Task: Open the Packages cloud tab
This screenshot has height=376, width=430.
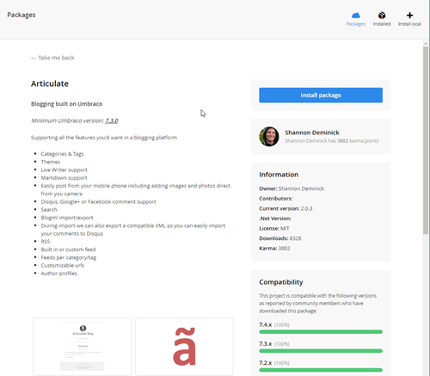Action: pyautogui.click(x=356, y=19)
